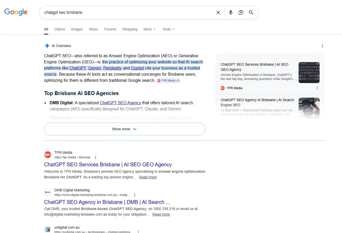
Task: Open keyboard thumbnail in TPR Media card
Action: pos(309,72)
